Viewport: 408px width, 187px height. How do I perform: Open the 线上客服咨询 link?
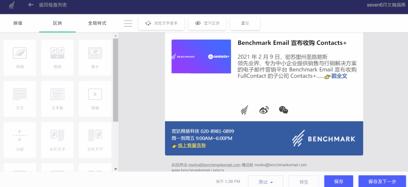192,146
